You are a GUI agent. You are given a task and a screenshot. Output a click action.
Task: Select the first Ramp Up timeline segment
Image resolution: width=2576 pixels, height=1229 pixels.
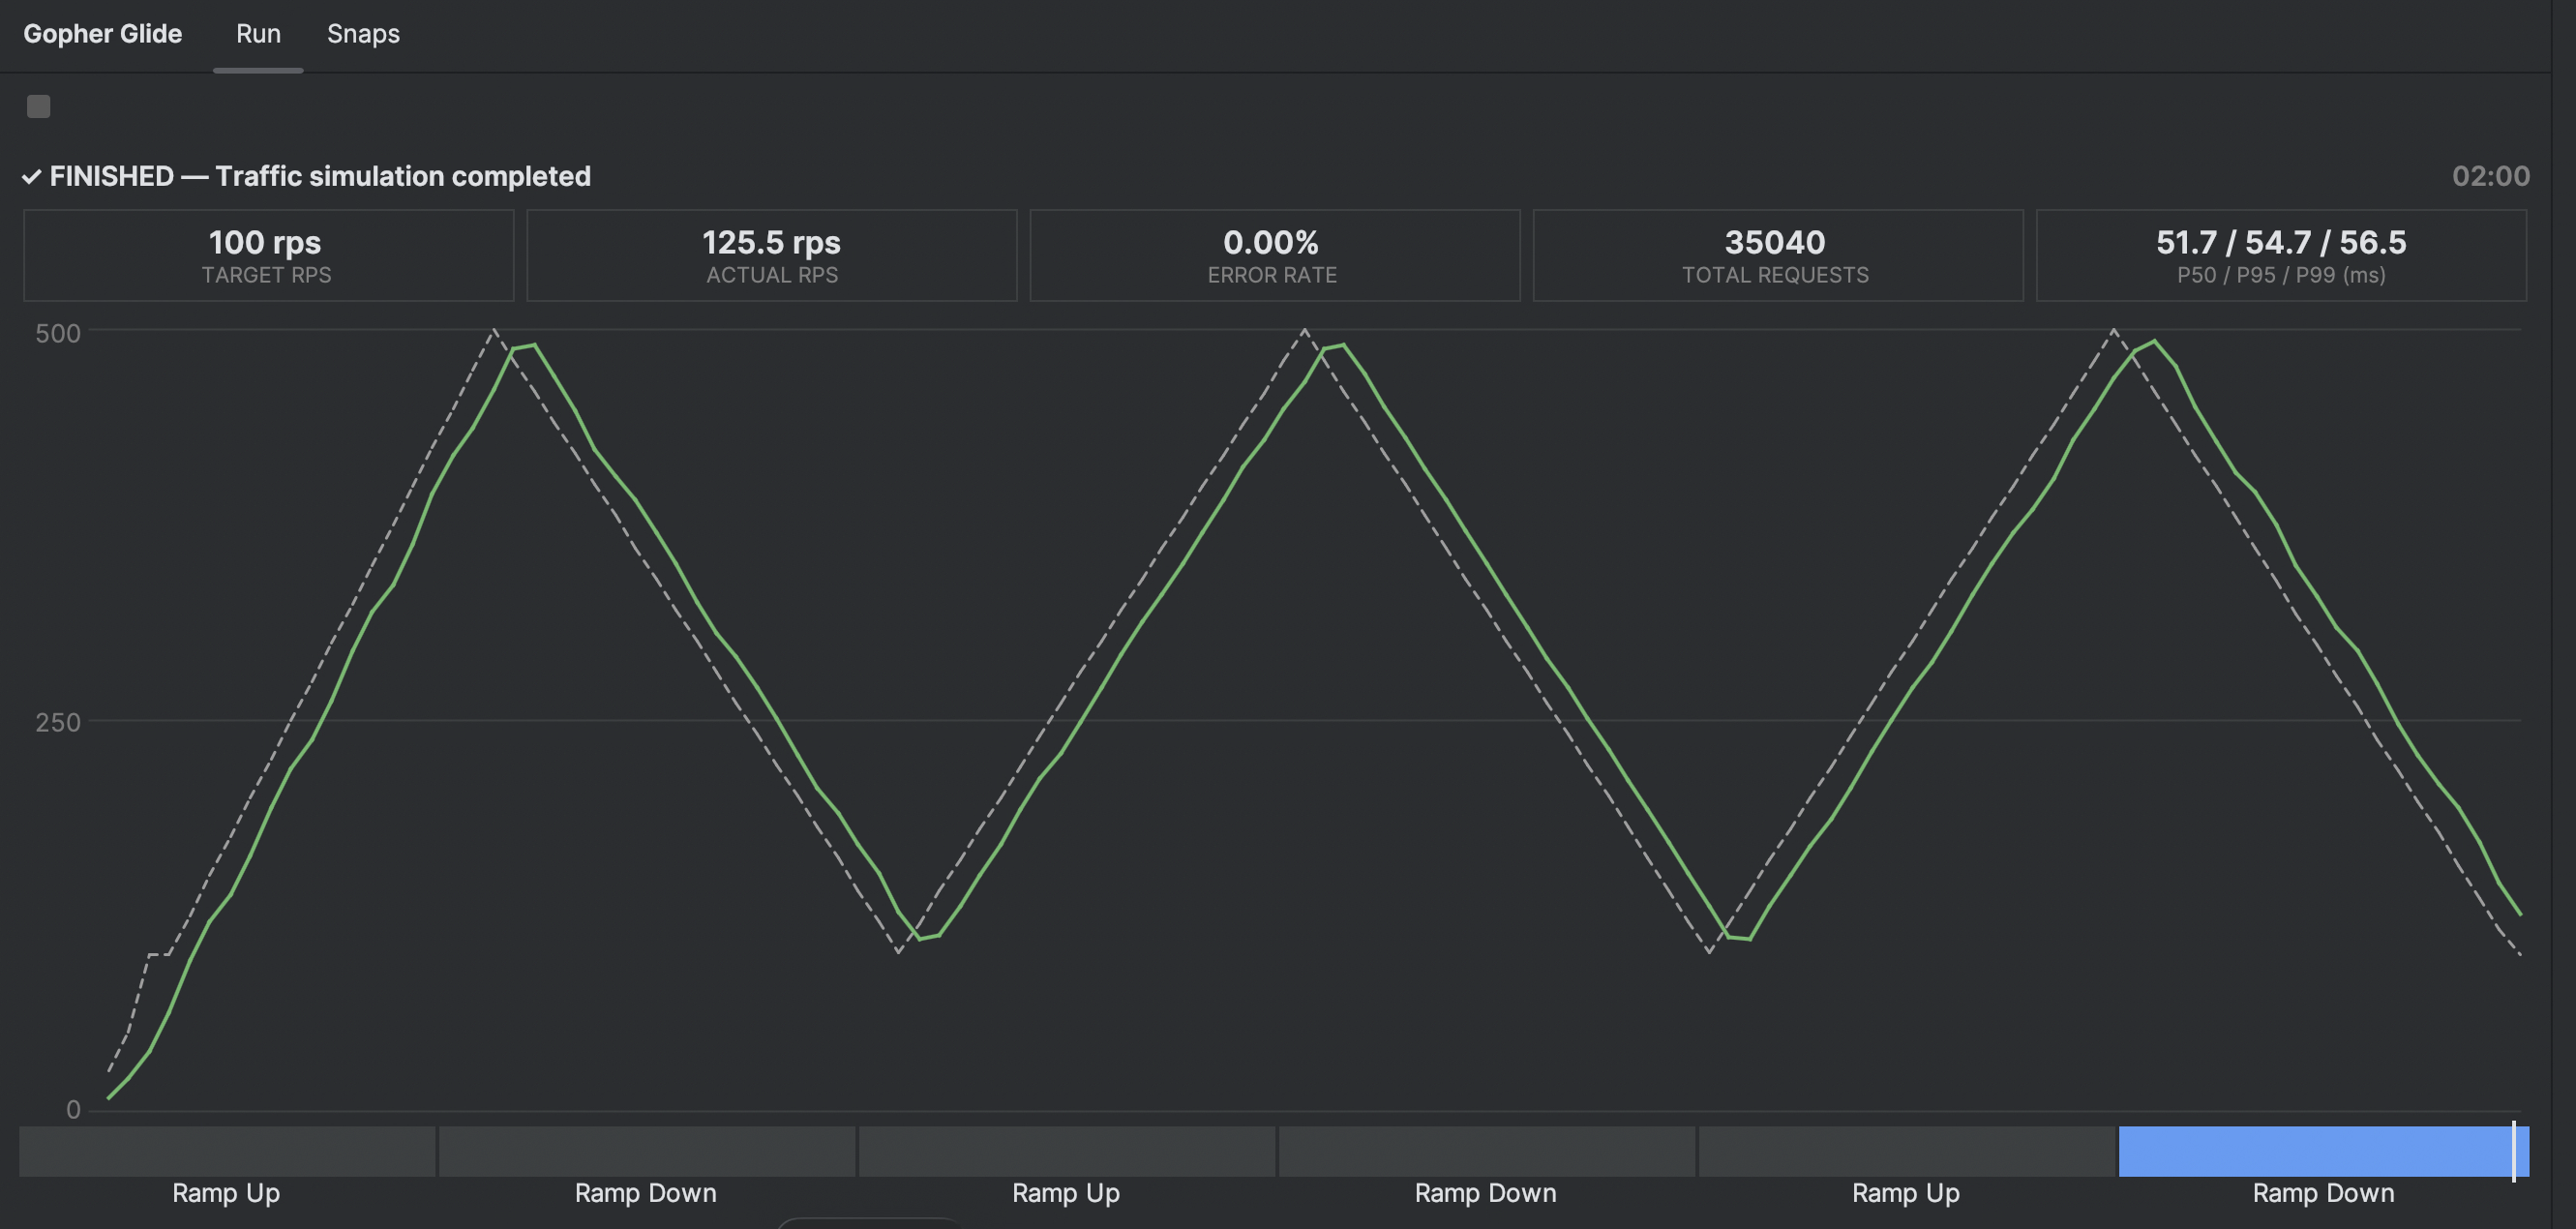click(227, 1151)
